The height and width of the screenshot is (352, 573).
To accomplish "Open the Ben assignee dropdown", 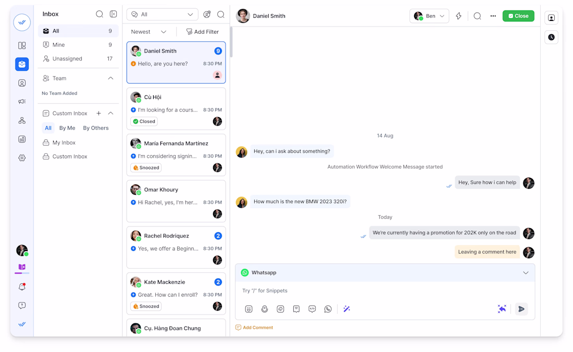I will click(x=429, y=16).
